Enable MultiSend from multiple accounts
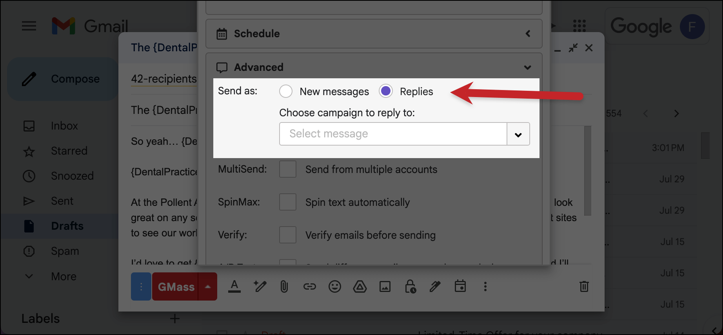Image resolution: width=723 pixels, height=335 pixels. click(287, 169)
